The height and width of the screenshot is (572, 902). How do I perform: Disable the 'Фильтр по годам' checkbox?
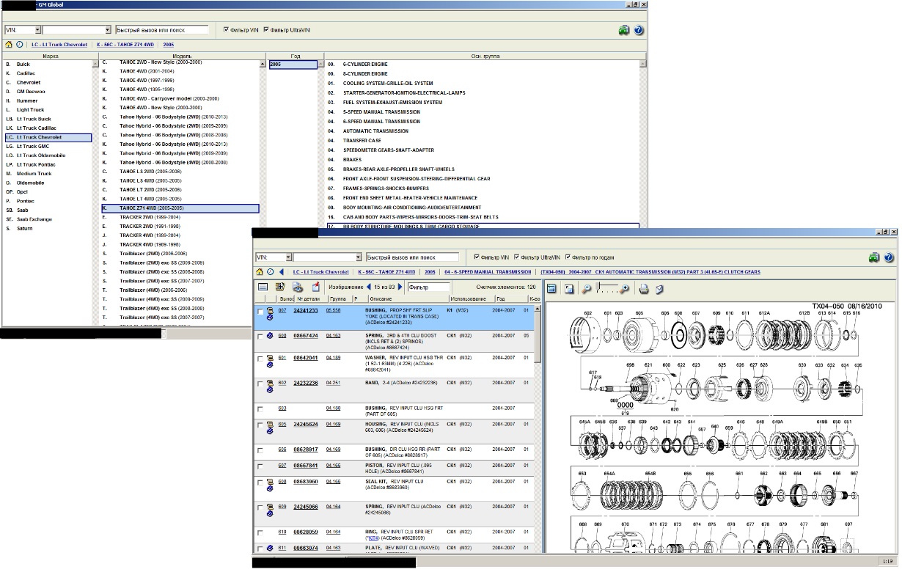(x=567, y=257)
